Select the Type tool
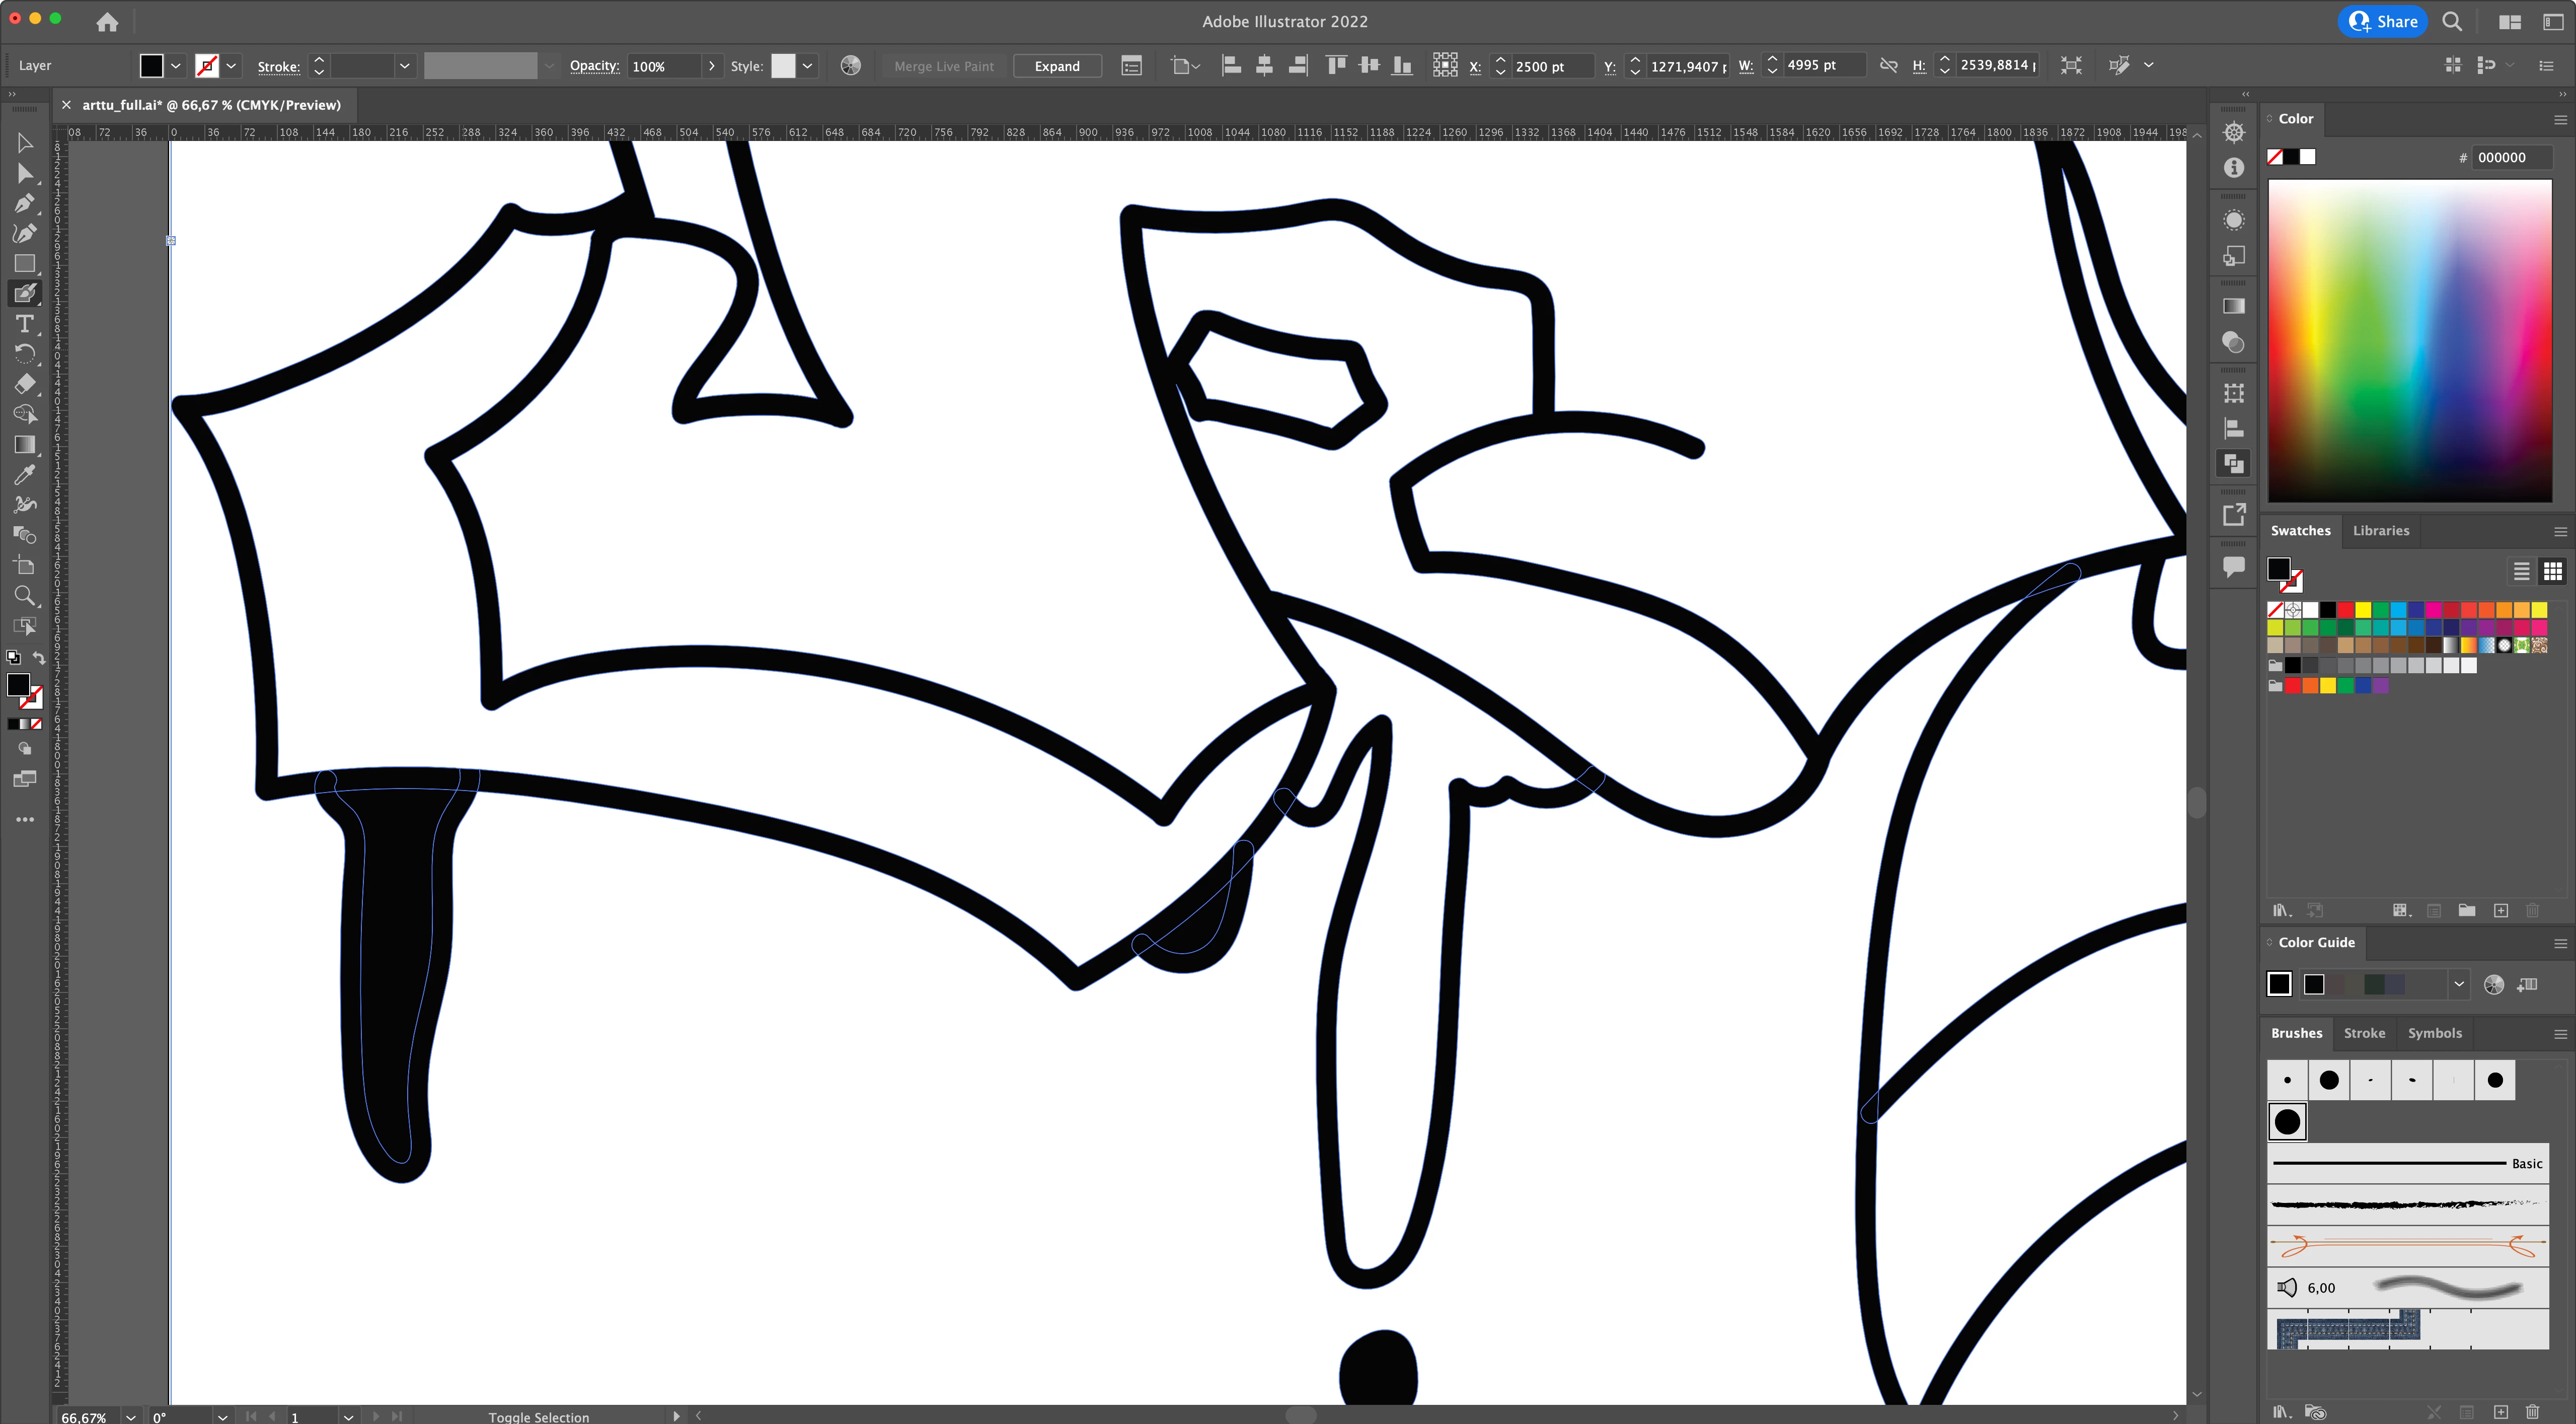Viewport: 2576px width, 1424px height. (x=25, y=324)
